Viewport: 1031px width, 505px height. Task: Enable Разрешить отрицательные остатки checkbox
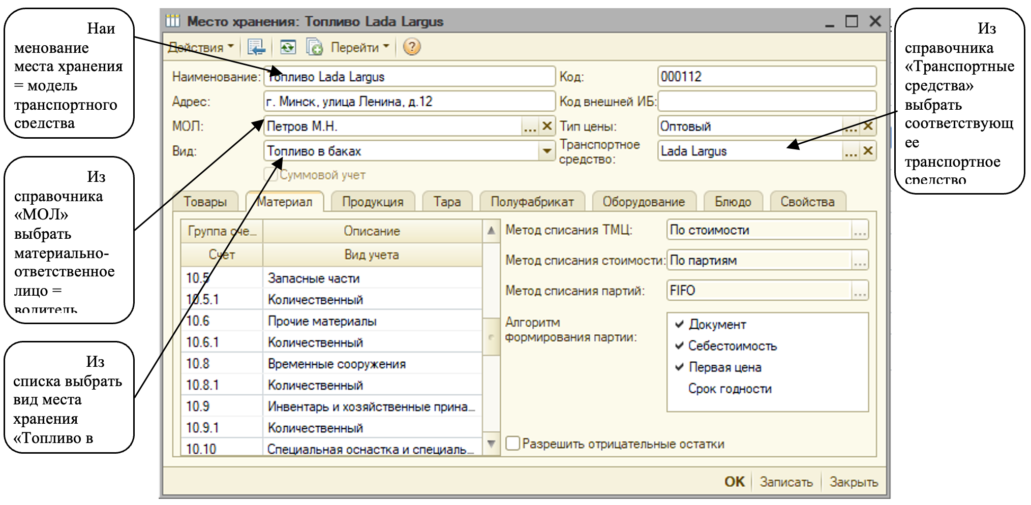[513, 444]
